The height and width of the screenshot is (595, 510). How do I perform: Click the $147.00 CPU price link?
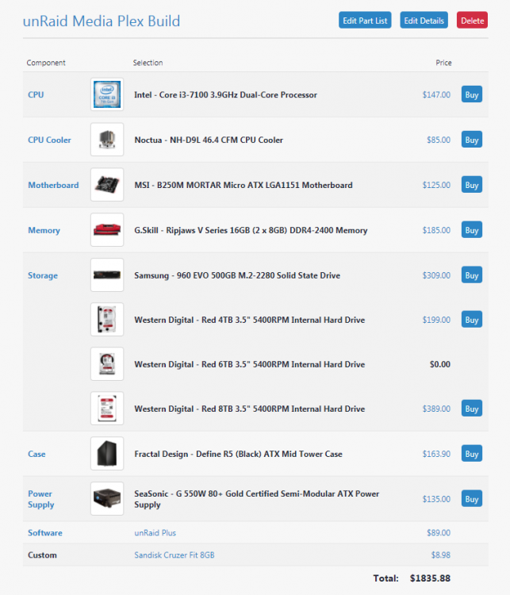[436, 94]
